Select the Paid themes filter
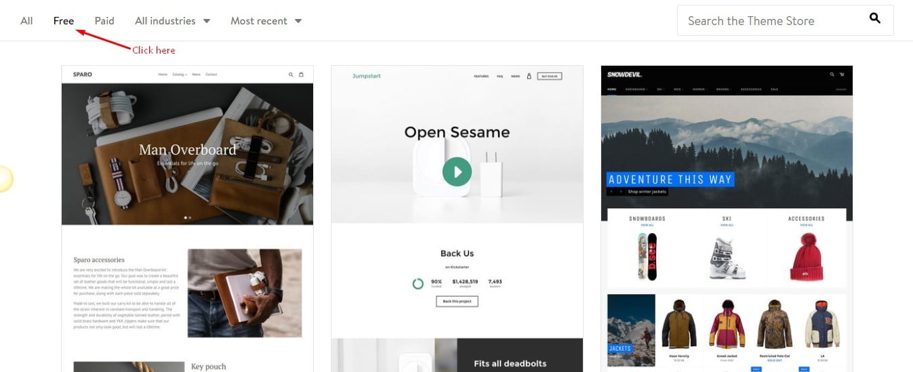The height and width of the screenshot is (372, 913). pos(104,21)
